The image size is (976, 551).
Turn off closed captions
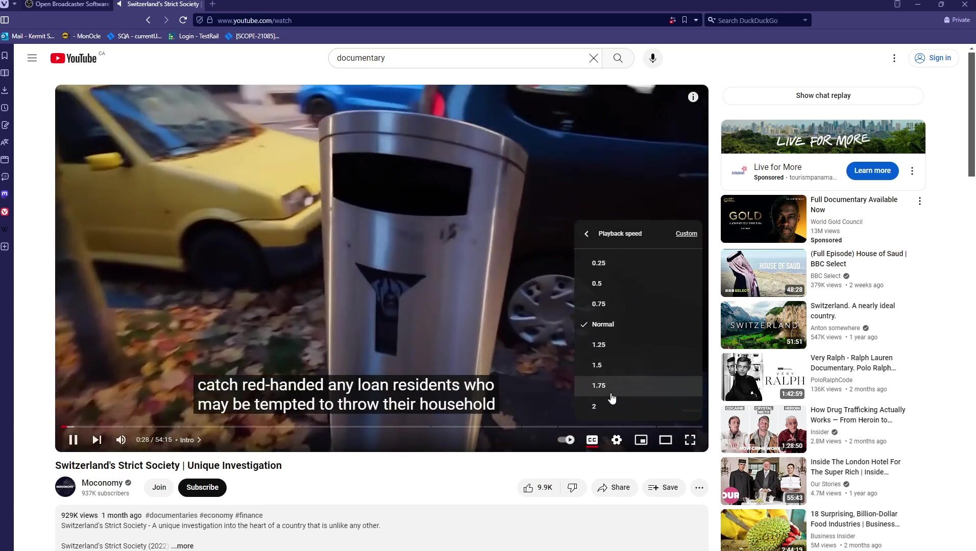tap(592, 440)
